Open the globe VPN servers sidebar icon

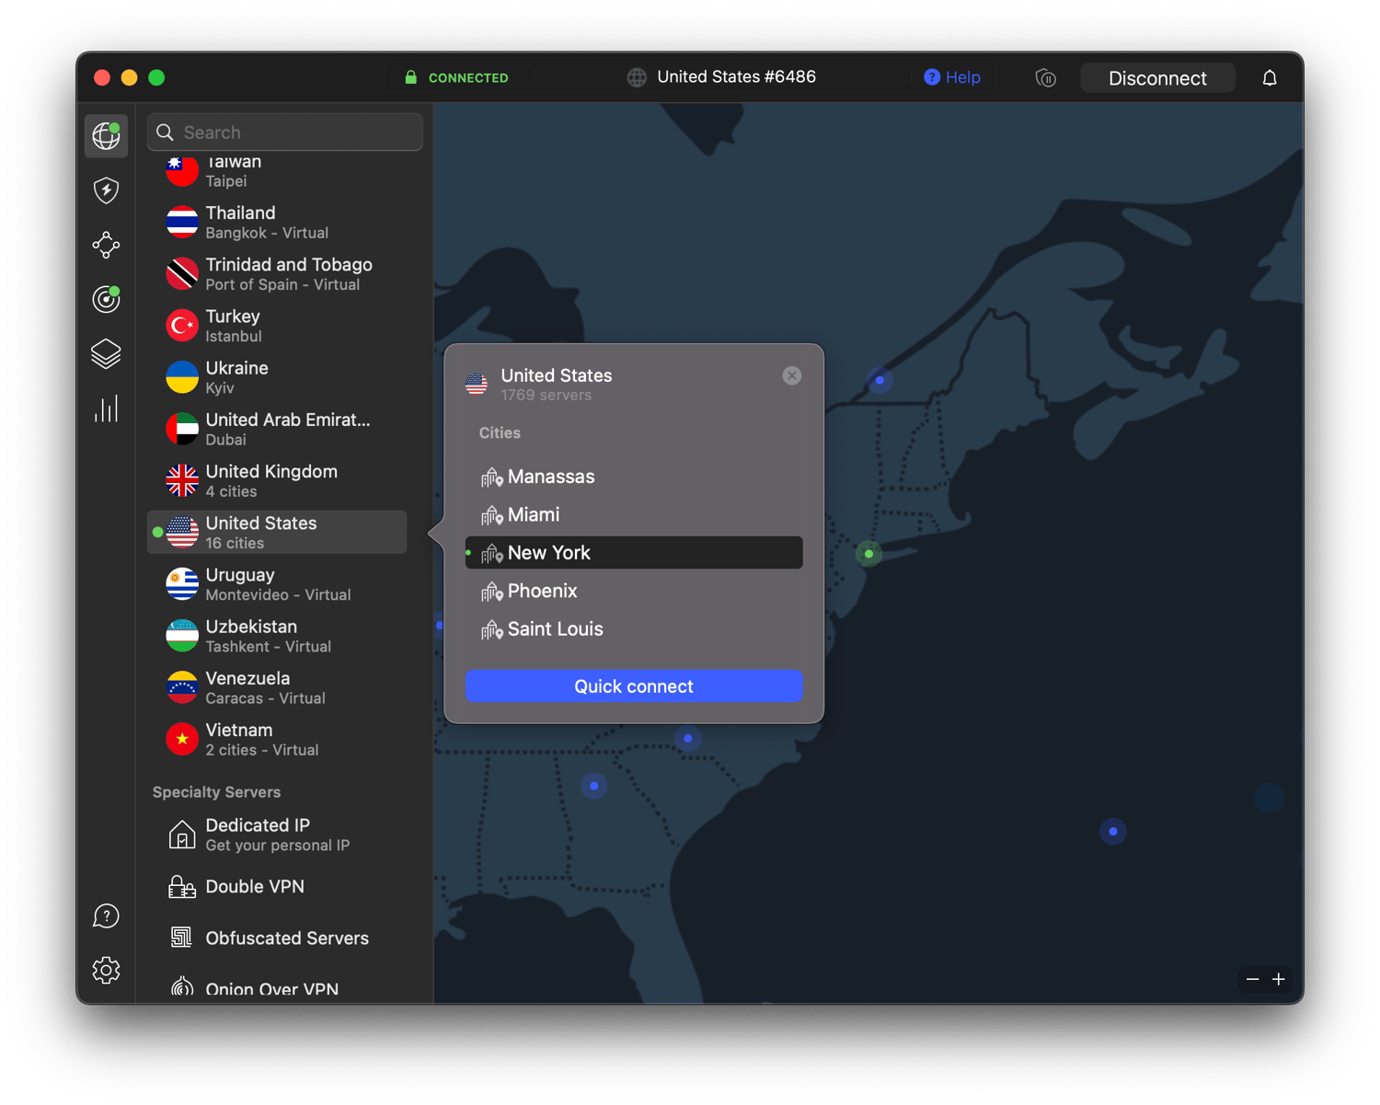point(106,136)
